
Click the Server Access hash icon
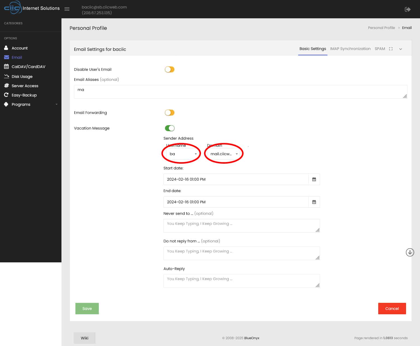(6, 86)
